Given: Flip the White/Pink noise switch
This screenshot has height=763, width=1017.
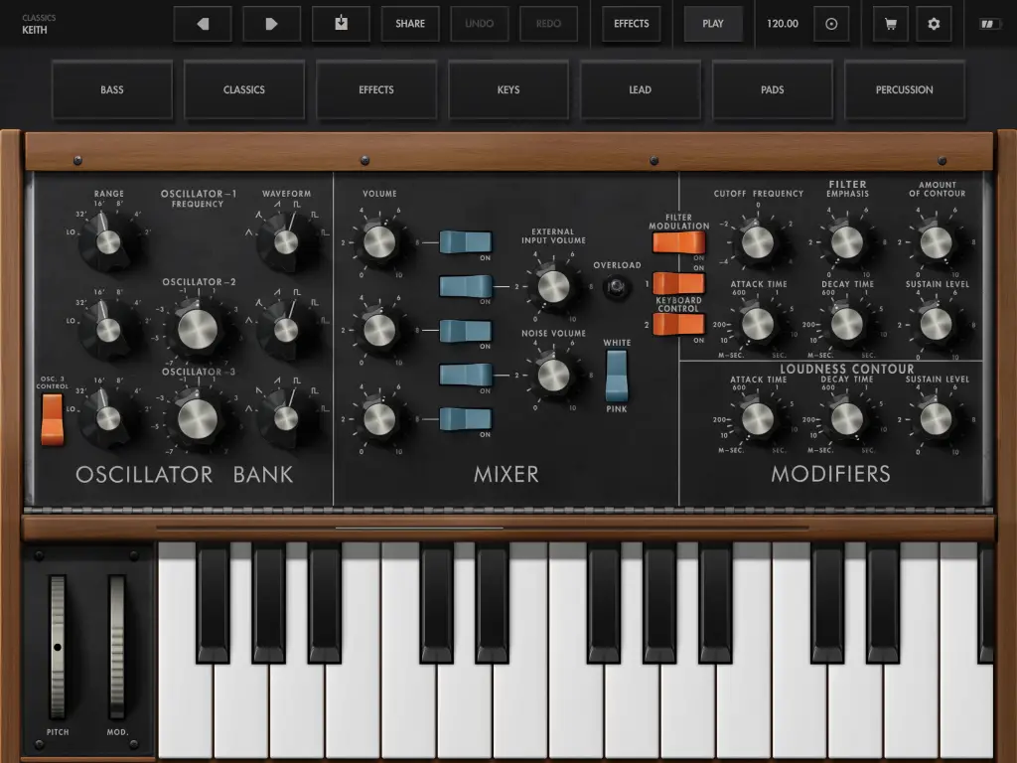Looking at the screenshot, I should (617, 375).
